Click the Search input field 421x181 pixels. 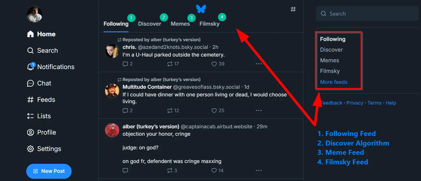[367, 14]
